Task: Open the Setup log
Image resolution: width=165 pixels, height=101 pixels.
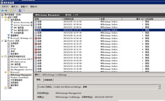Action: [x=13, y=49]
